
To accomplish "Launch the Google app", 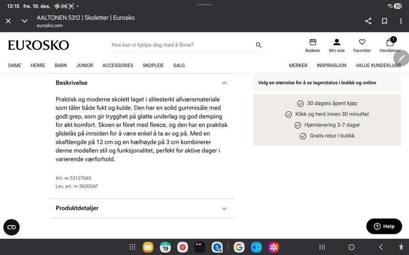I will coord(239,247).
